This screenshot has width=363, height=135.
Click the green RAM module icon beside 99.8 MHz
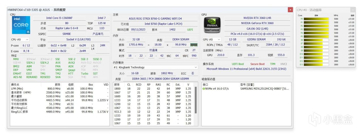click(x=194, y=45)
